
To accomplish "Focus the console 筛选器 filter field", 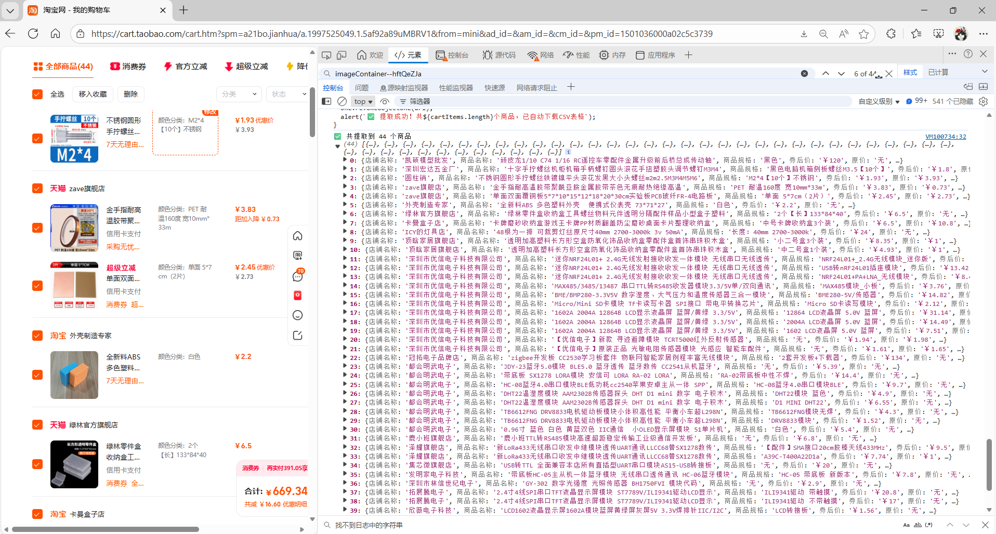I will [x=624, y=101].
